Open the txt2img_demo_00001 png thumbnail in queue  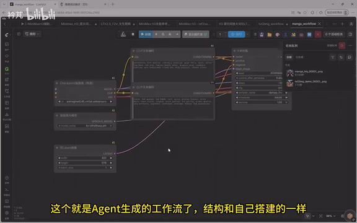(x=290, y=83)
